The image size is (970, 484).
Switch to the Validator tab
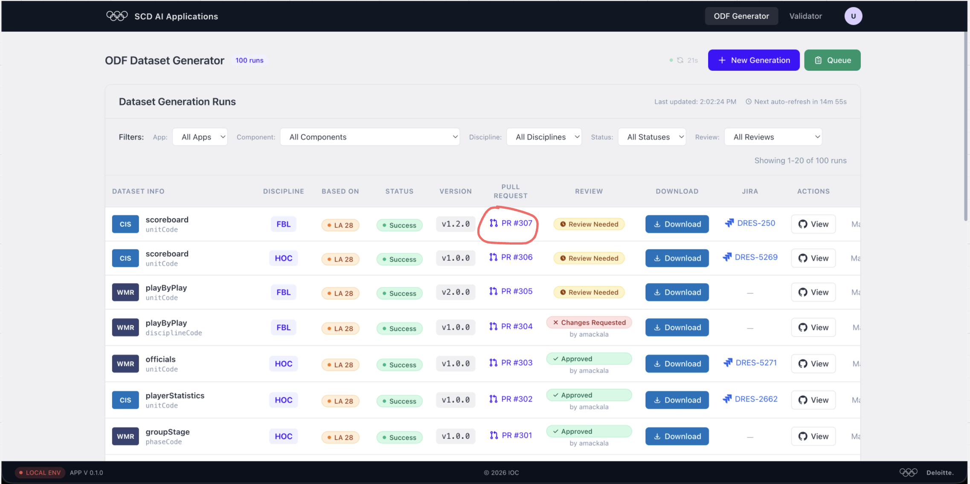[805, 16]
